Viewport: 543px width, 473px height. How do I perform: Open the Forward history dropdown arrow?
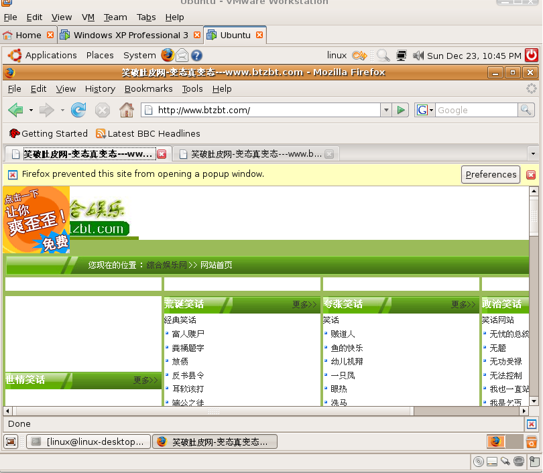(62, 111)
